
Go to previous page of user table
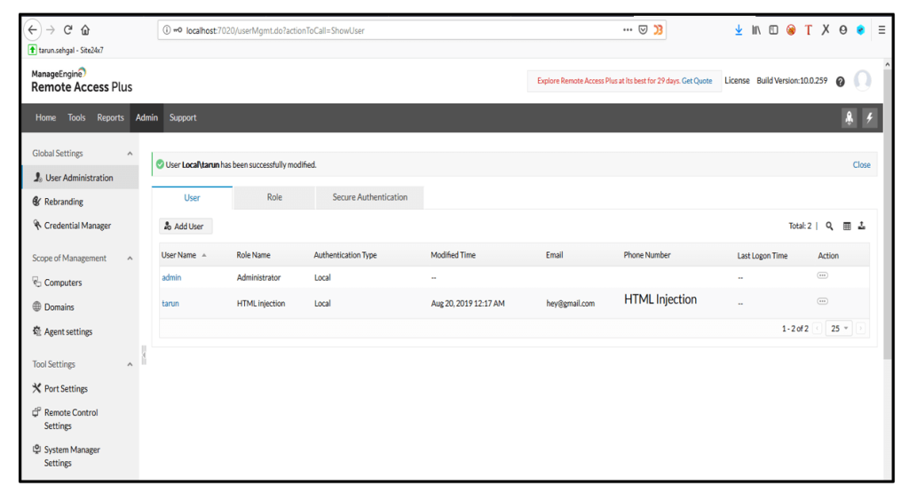817,329
